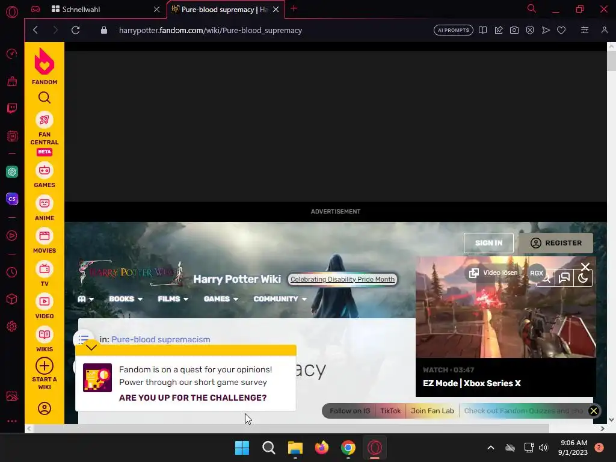Open Windows Start menu
The height and width of the screenshot is (462, 616).
(x=242, y=448)
